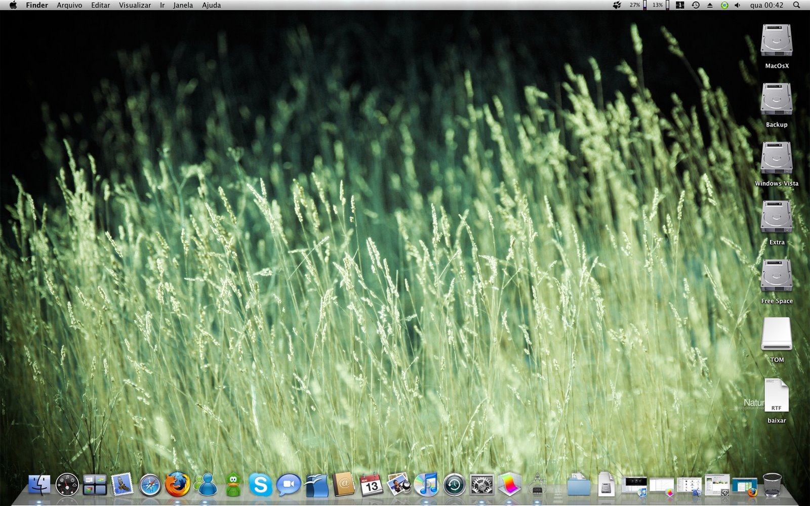The height and width of the screenshot is (506, 810).
Task: Open volume control in menu bar
Action: pyautogui.click(x=738, y=5)
